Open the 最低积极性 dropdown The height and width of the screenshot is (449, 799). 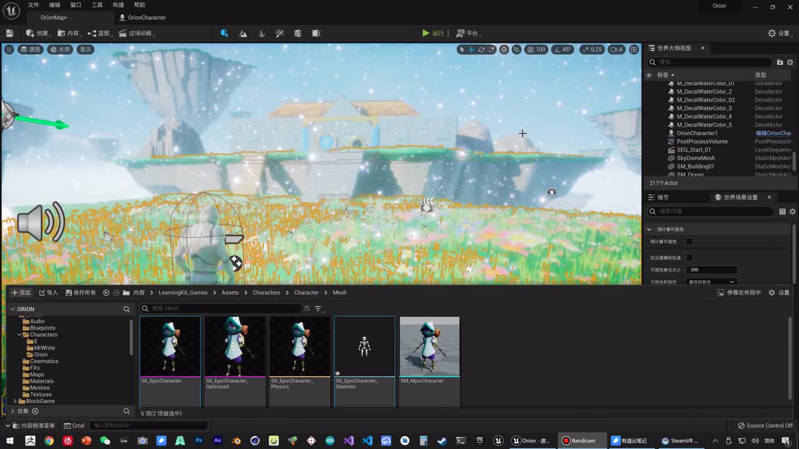pyautogui.click(x=712, y=282)
